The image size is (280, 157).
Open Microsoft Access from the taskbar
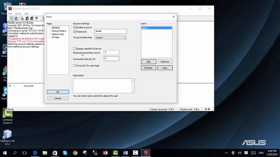pyautogui.click(x=105, y=153)
